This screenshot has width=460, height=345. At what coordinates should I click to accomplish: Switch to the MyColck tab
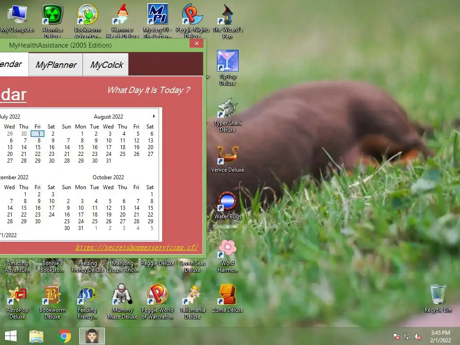(106, 65)
